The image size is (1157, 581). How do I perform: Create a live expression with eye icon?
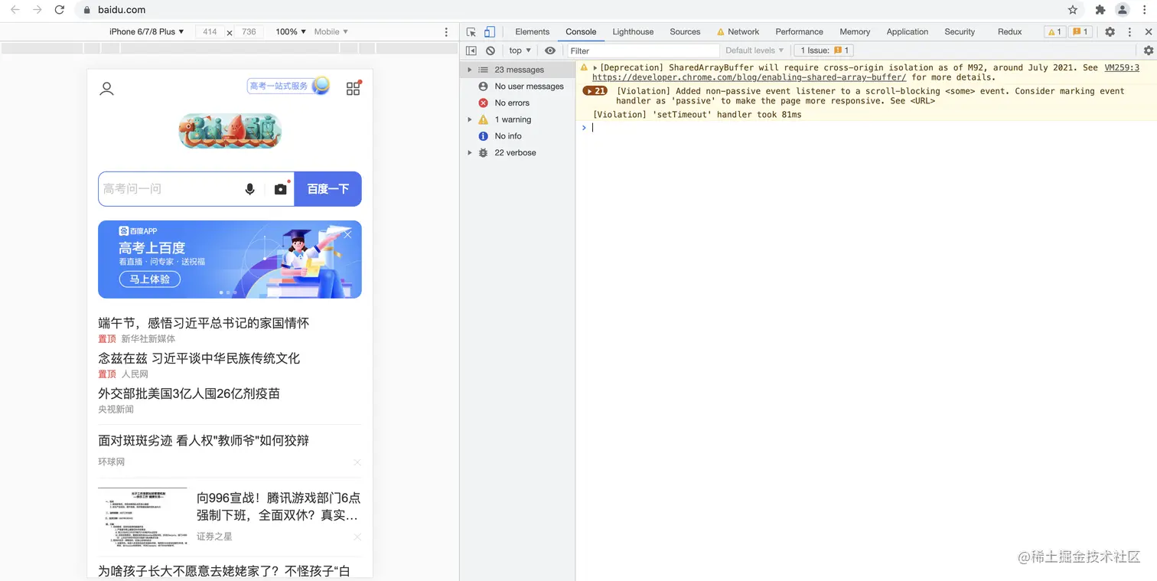pos(550,51)
